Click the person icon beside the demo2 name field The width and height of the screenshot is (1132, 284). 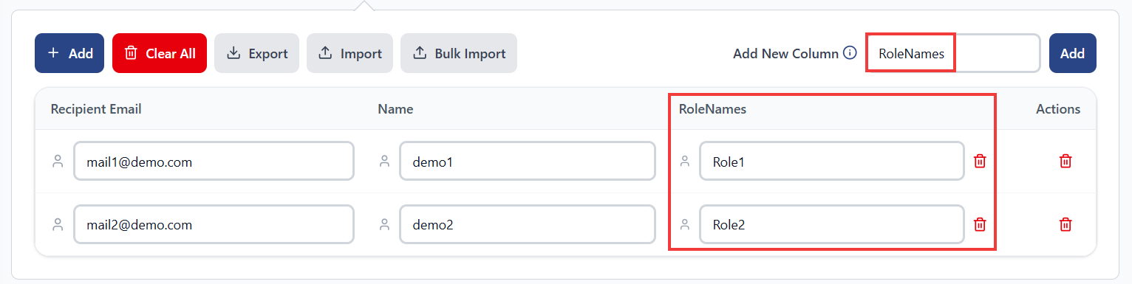384,224
